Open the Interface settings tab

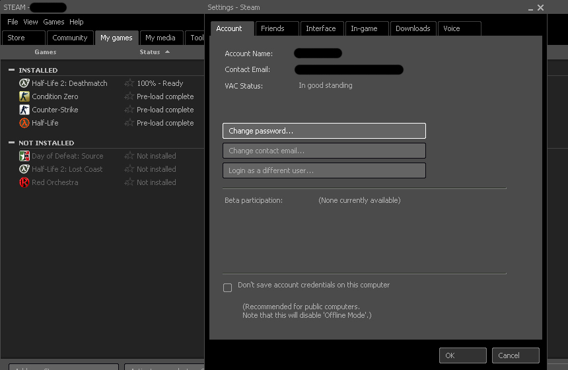(x=322, y=28)
